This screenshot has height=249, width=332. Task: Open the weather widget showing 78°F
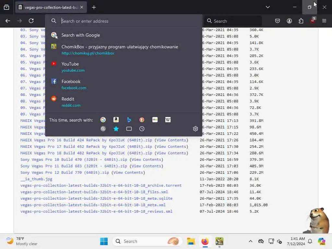click(22, 241)
